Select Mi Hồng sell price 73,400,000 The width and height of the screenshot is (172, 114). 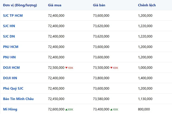[x=101, y=109]
